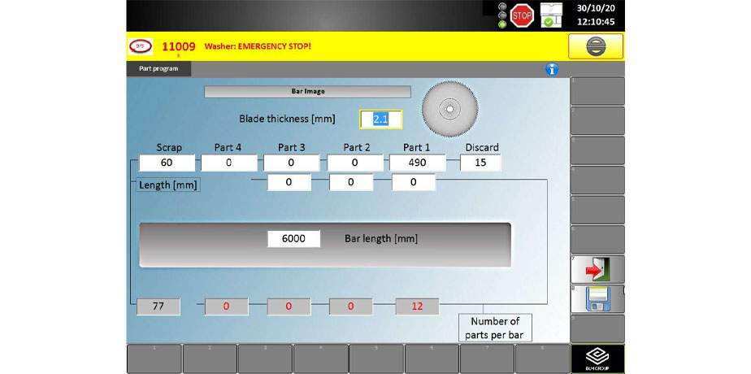Select the Part program tab
The image size is (751, 374).
tap(158, 69)
